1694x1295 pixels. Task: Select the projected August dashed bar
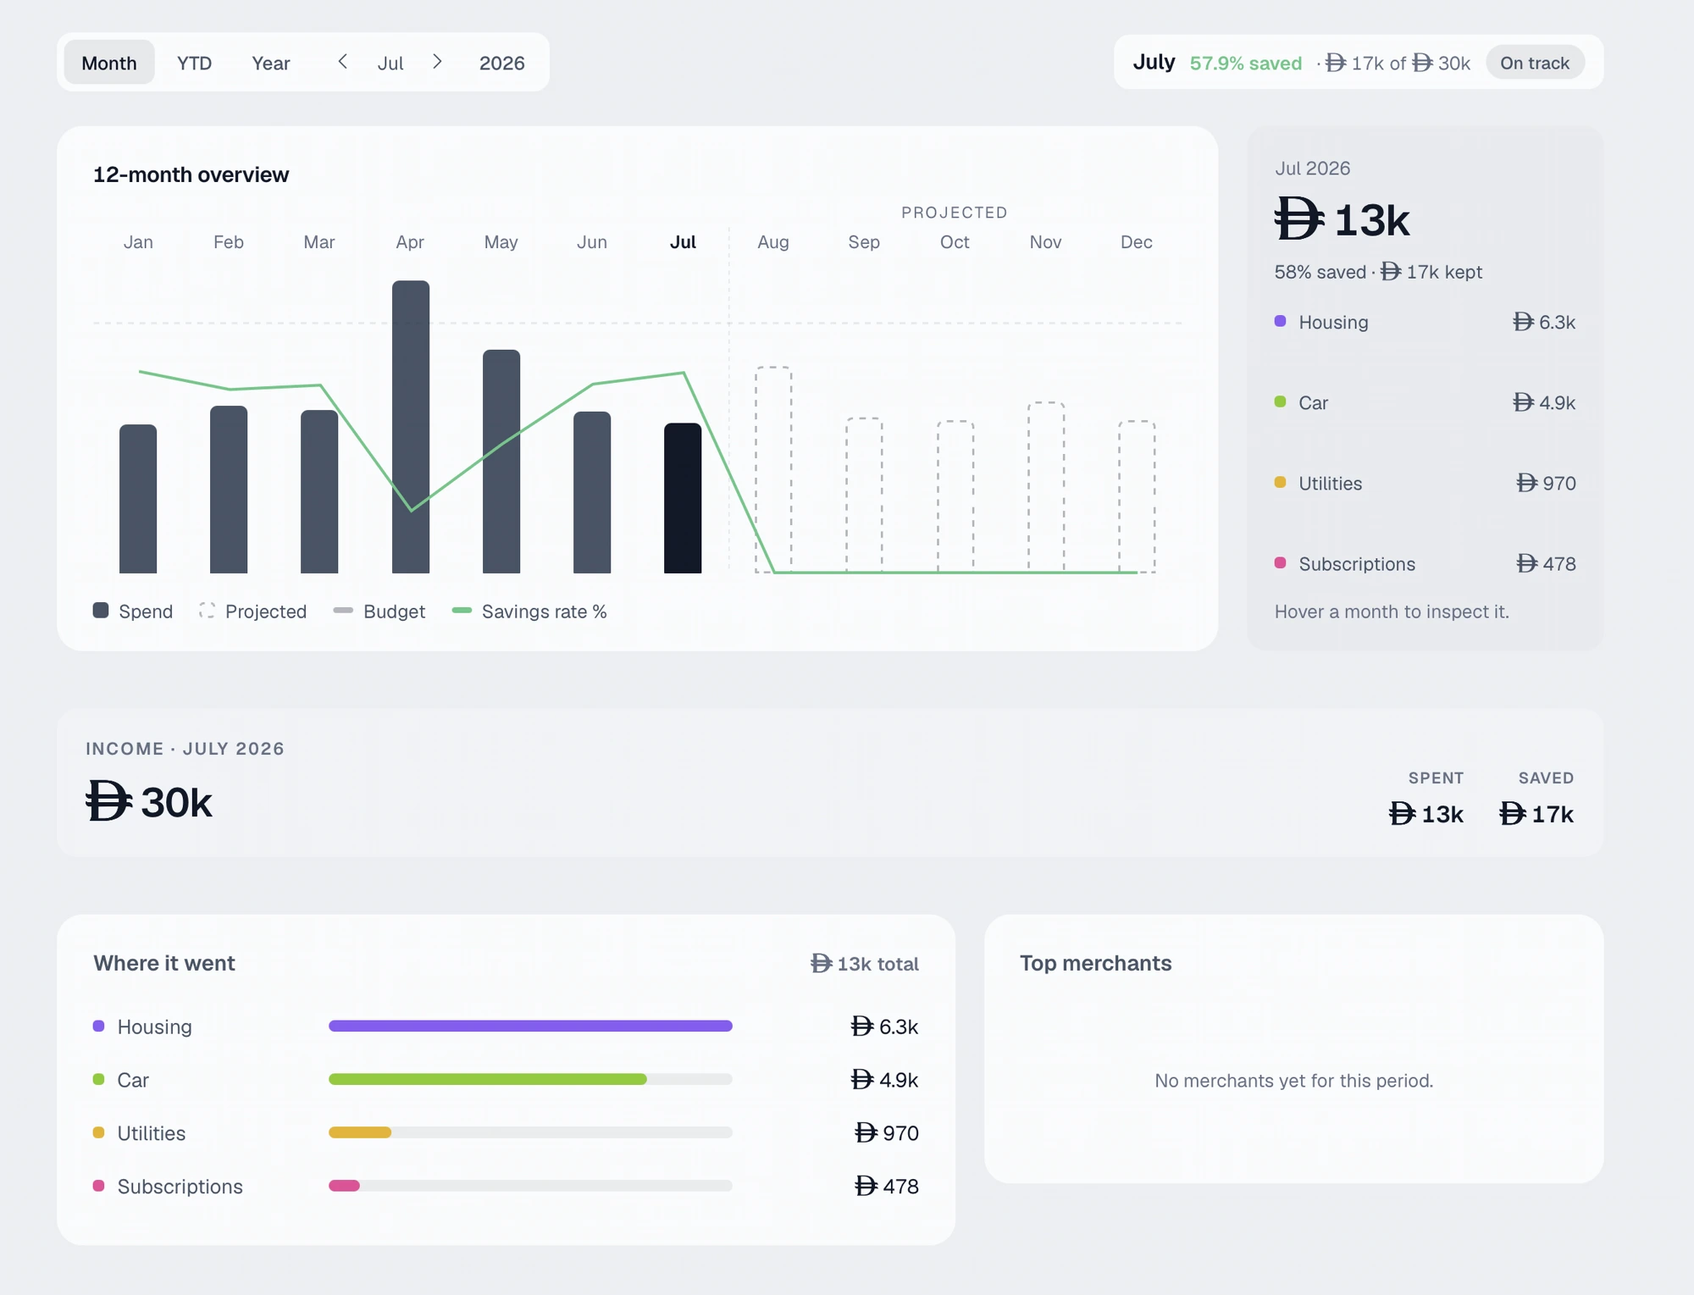(773, 470)
